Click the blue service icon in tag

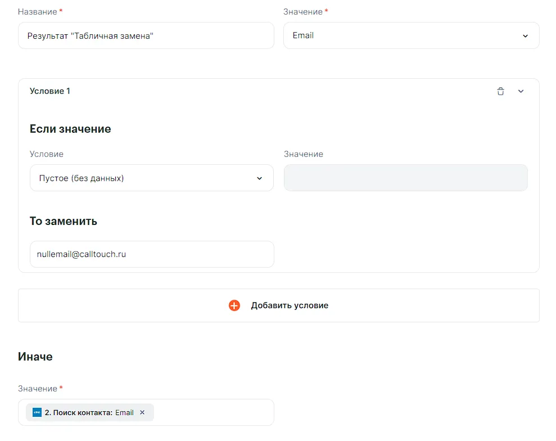(37, 412)
